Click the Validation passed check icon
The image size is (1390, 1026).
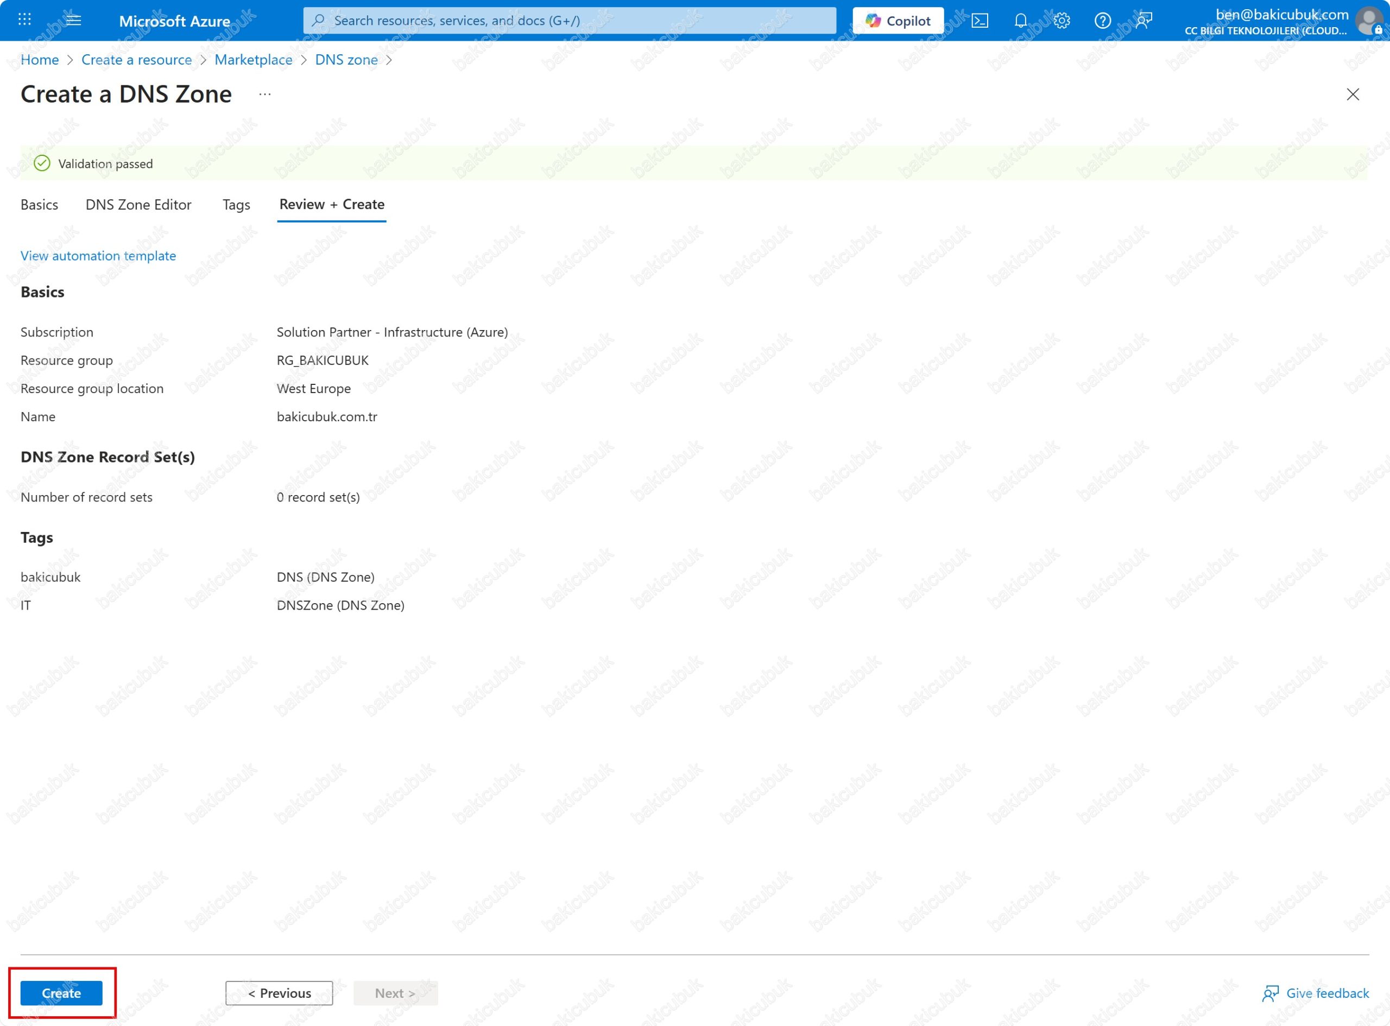[42, 163]
